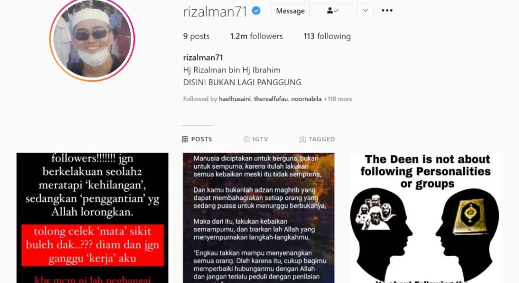The height and width of the screenshot is (283, 519).
Task: Open the Deen personalities silhouette post
Action: click(425, 218)
